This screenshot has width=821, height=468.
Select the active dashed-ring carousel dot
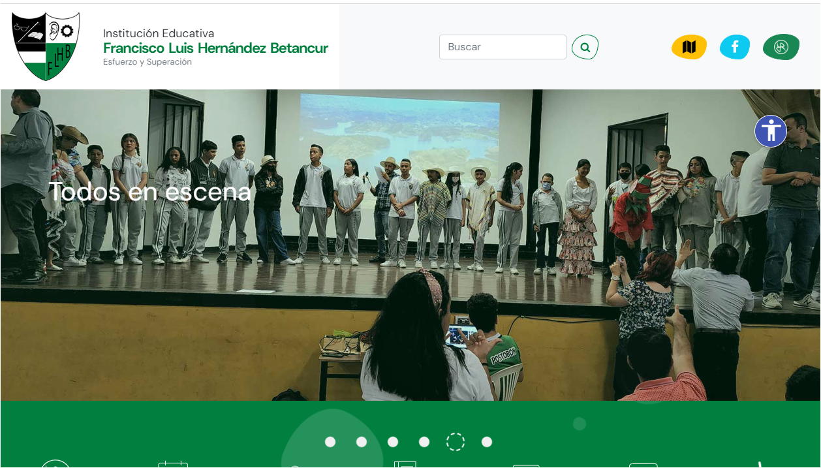(456, 442)
